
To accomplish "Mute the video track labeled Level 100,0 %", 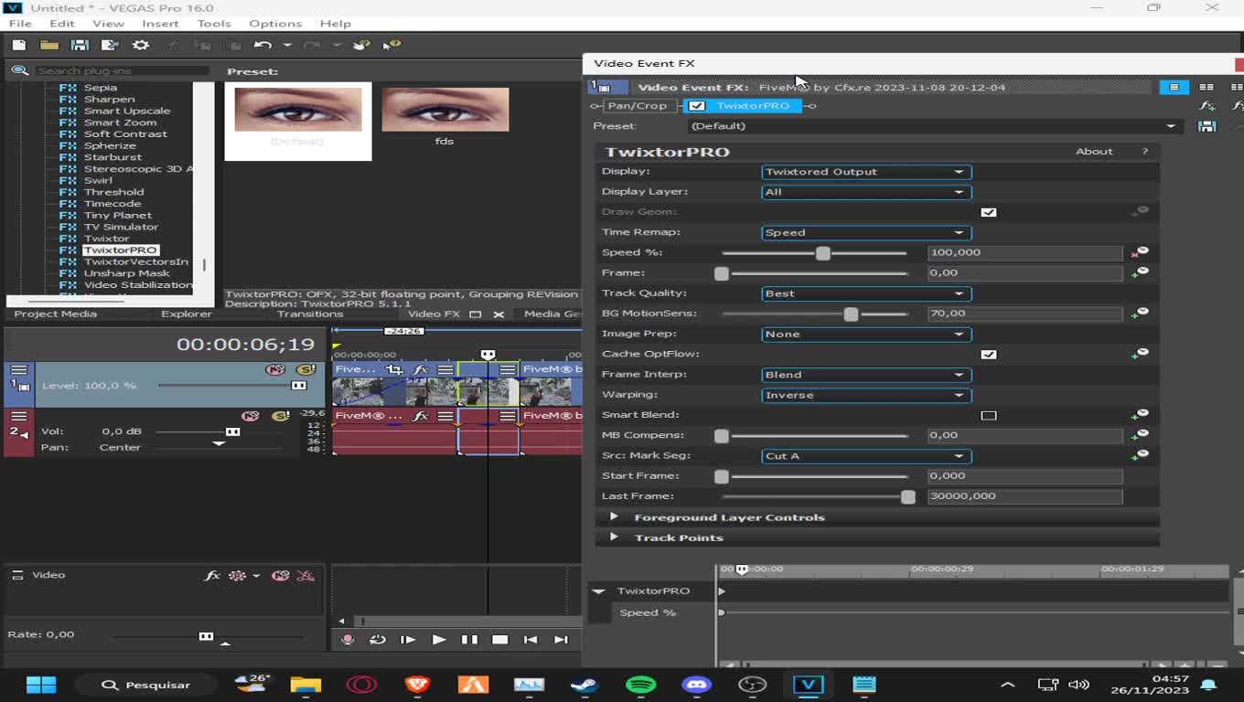I will 275,369.
